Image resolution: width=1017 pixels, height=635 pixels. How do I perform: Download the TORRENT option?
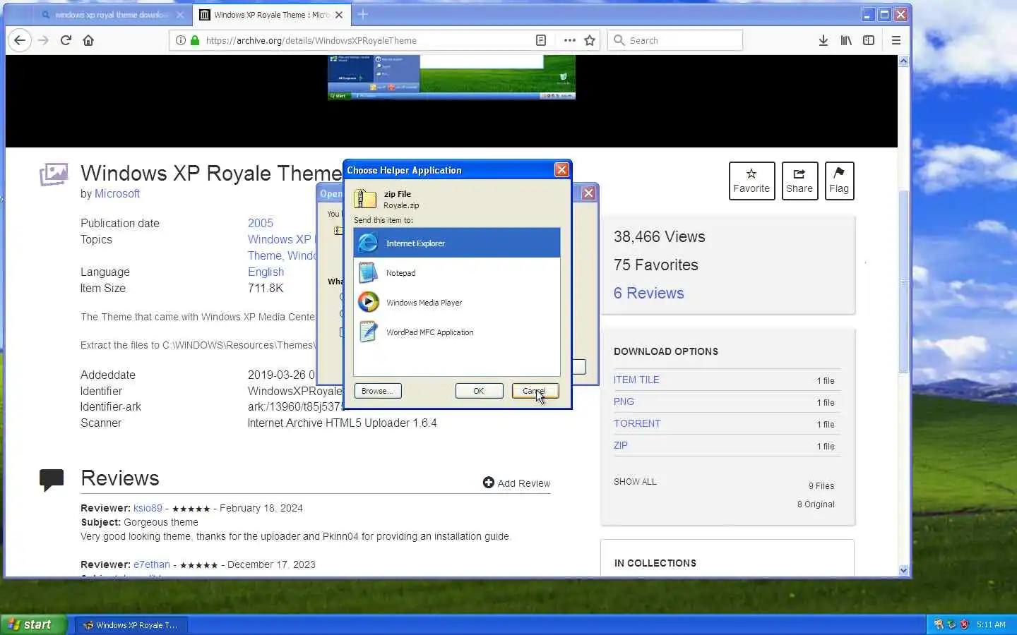pyautogui.click(x=637, y=423)
